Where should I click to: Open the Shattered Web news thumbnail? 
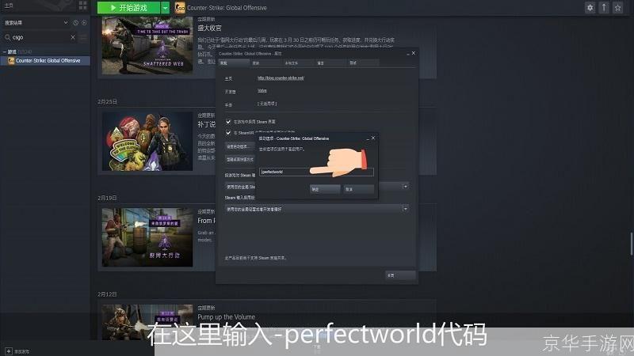147,45
